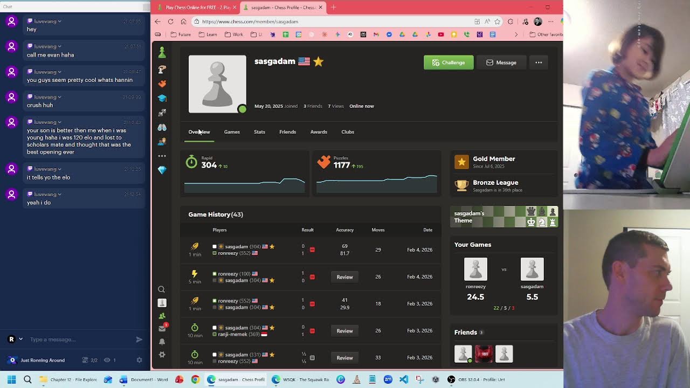Screen dimensions: 690x388
Task: Open sasgadam's Theme preview
Action: (504, 217)
